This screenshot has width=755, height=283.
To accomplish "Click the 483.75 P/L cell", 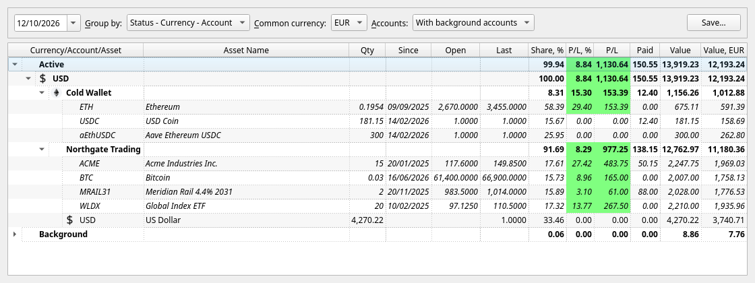I will 612,164.
